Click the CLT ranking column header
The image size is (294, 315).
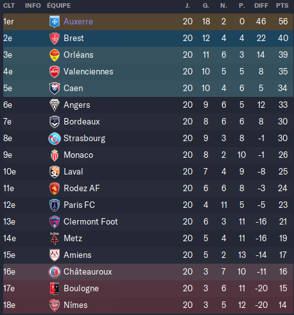(9, 6)
